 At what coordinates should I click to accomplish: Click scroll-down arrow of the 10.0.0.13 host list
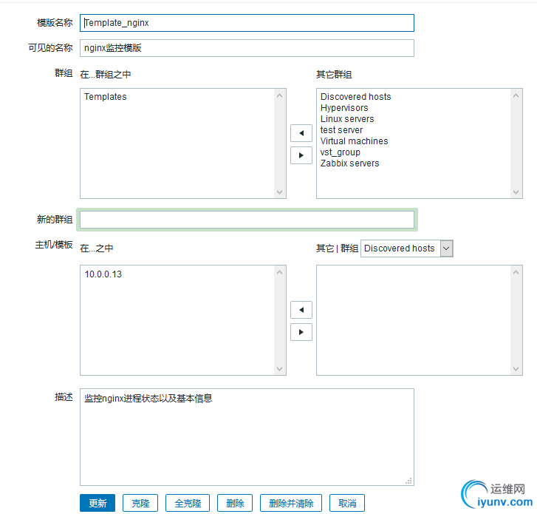click(279, 369)
